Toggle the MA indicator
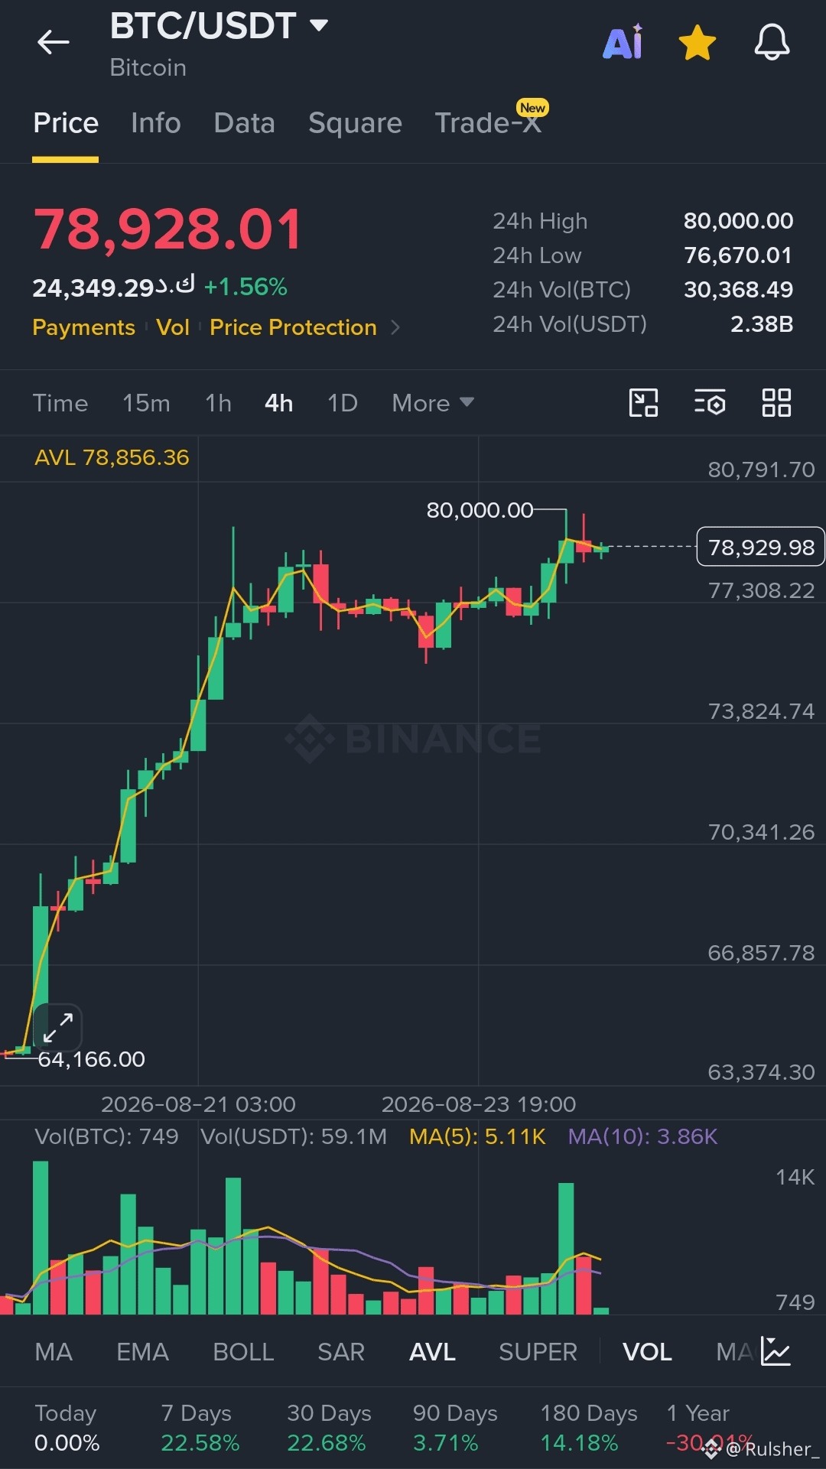The height and width of the screenshot is (1469, 826). (54, 1352)
